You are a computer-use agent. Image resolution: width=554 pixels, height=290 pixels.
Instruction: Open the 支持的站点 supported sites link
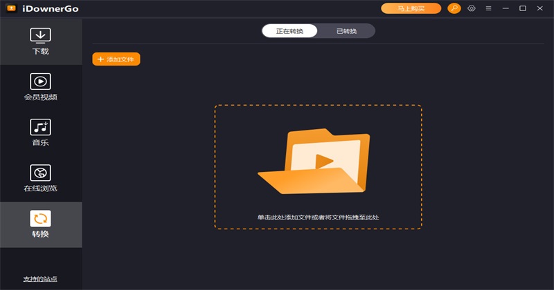[40, 279]
